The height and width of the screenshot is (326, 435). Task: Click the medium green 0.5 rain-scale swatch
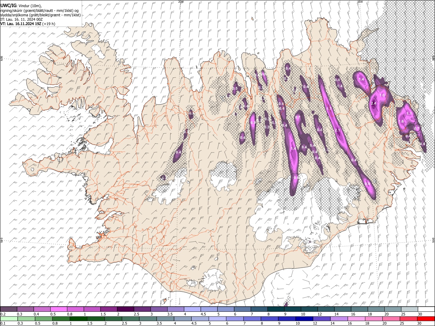click(44, 319)
